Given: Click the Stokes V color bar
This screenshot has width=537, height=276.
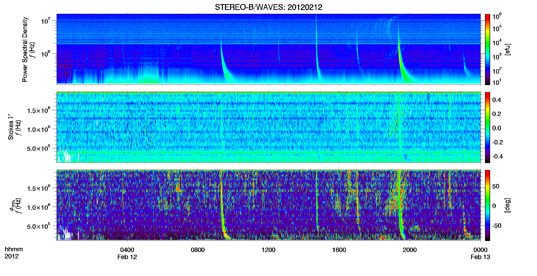Looking at the screenshot, I should coord(488,127).
